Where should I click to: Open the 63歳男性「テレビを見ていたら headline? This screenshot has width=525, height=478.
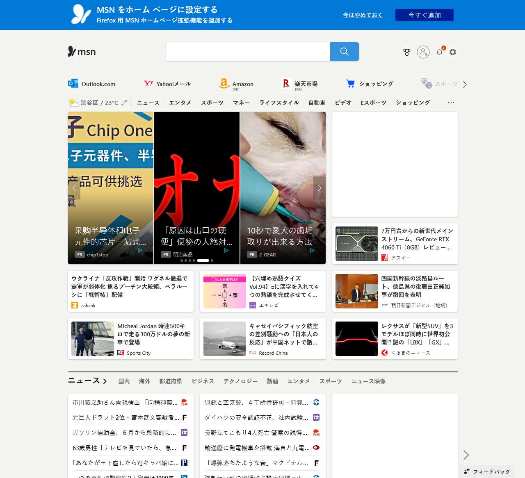click(125, 448)
